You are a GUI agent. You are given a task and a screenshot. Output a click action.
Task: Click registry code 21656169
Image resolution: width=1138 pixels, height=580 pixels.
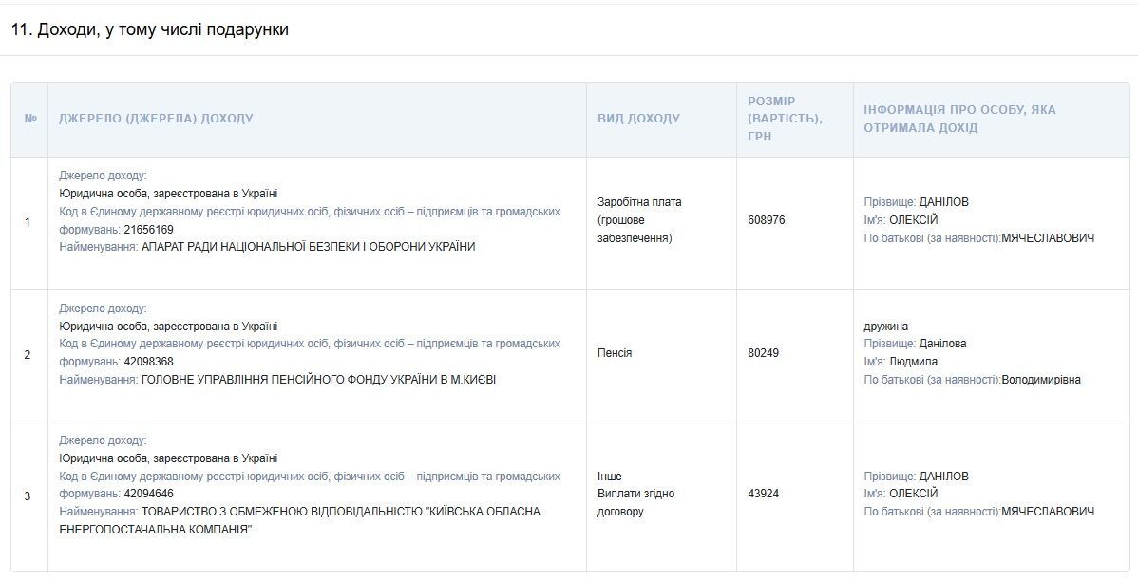point(149,229)
